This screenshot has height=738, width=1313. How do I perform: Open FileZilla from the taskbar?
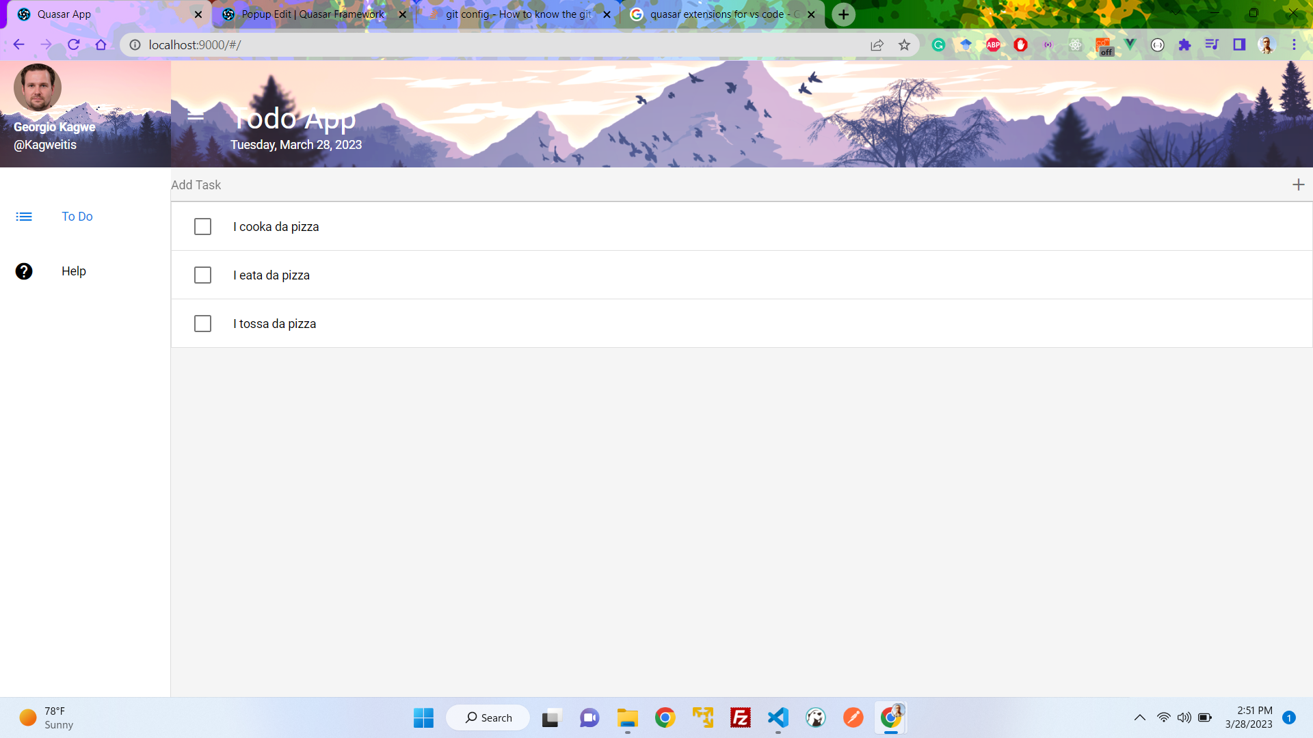coord(741,717)
